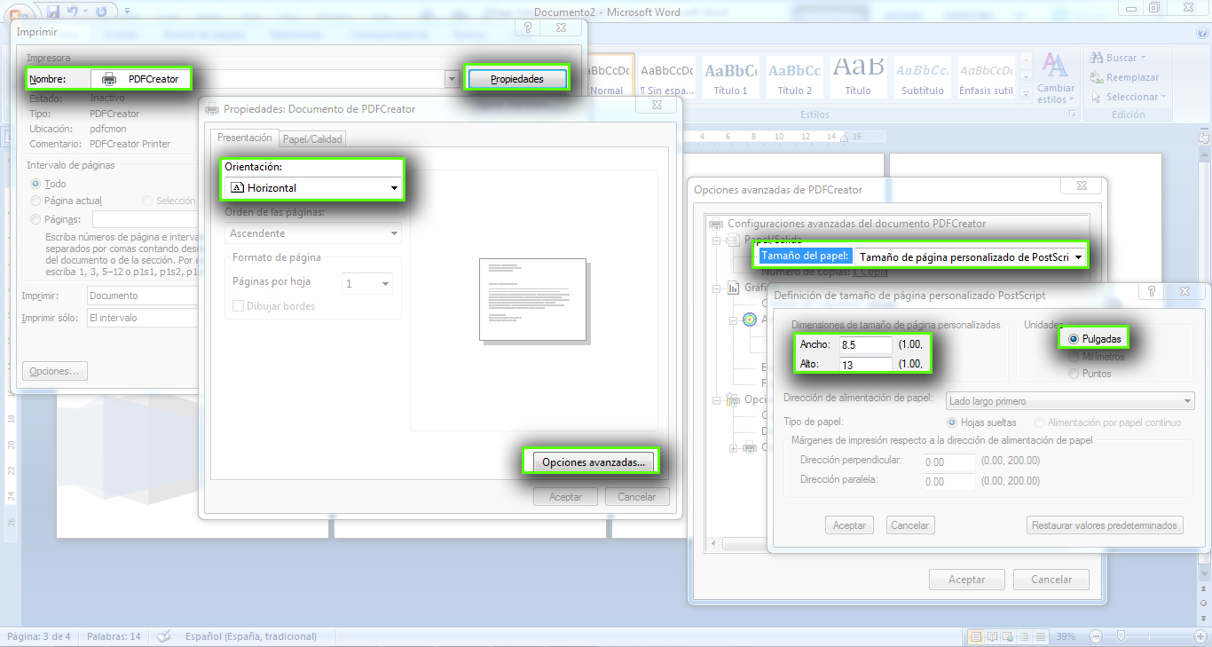Switch to the Presentación tab

point(245,138)
